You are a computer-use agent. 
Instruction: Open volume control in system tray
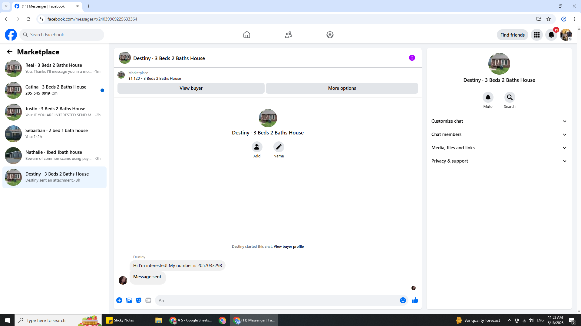coord(531,320)
